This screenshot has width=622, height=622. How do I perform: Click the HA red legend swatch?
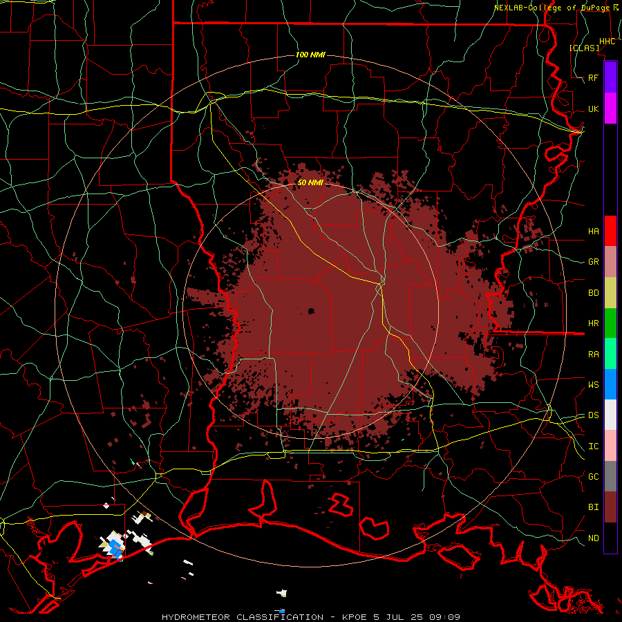click(x=610, y=231)
